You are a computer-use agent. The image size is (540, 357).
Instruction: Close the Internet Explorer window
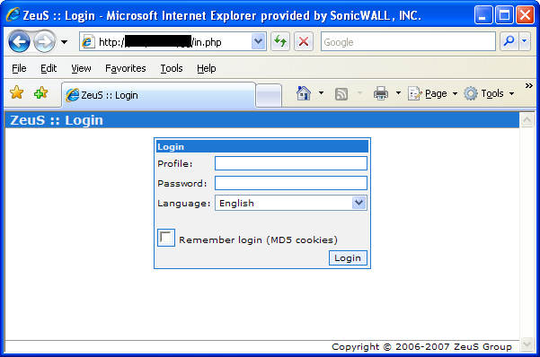(525, 15)
